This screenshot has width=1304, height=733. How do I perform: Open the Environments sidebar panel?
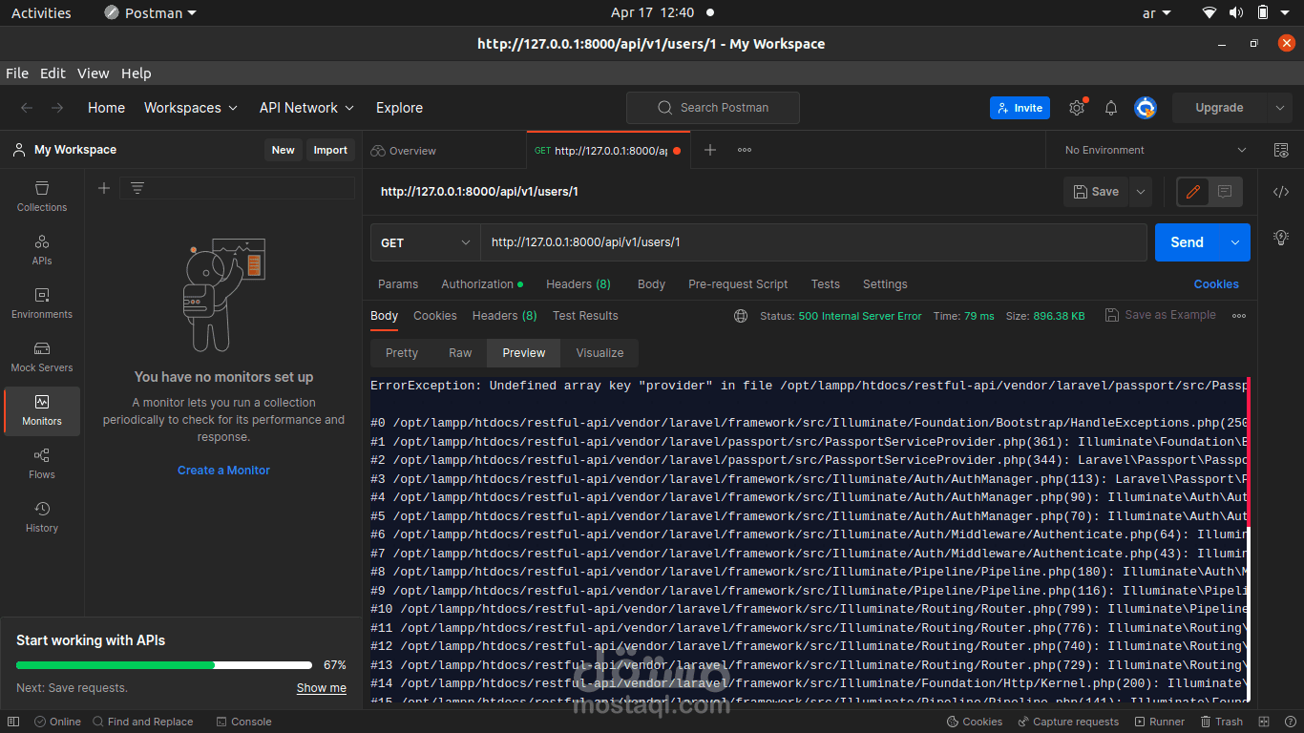click(42, 303)
